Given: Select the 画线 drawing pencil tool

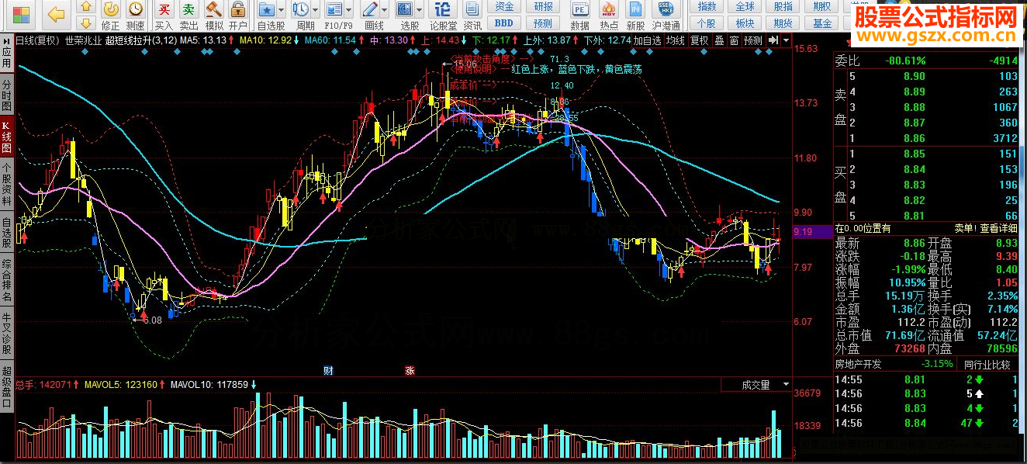Looking at the screenshot, I should point(371,9).
